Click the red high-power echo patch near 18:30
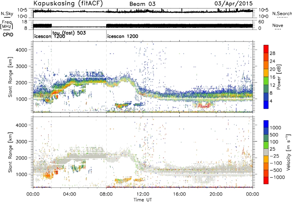 pyautogui.click(x=204, y=106)
